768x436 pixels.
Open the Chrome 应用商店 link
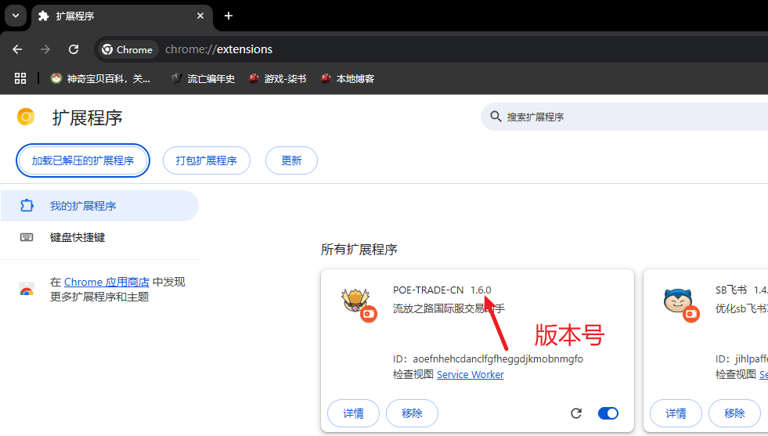click(106, 282)
